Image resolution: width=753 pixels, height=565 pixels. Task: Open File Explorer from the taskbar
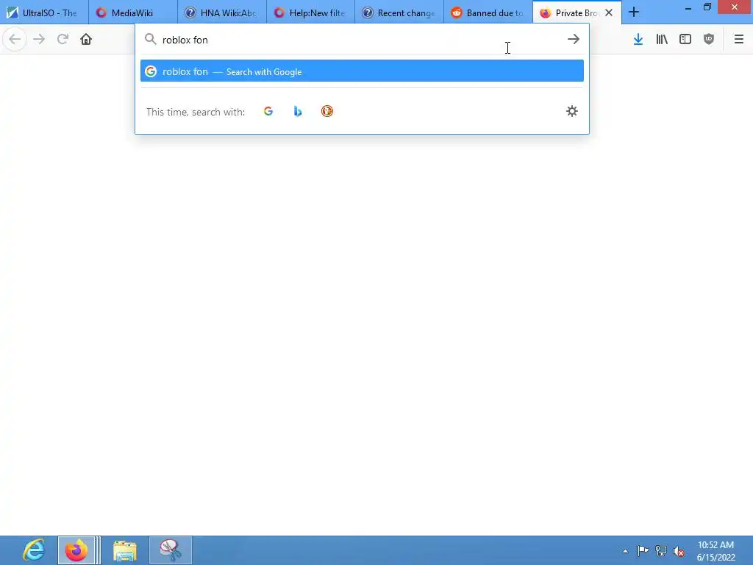coord(125,550)
